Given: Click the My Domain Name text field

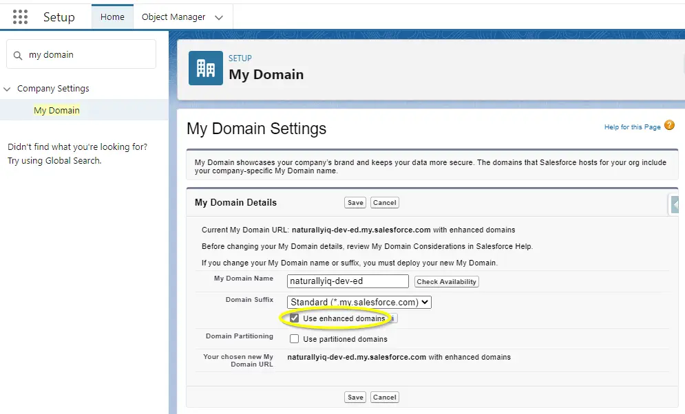Looking at the screenshot, I should [348, 281].
